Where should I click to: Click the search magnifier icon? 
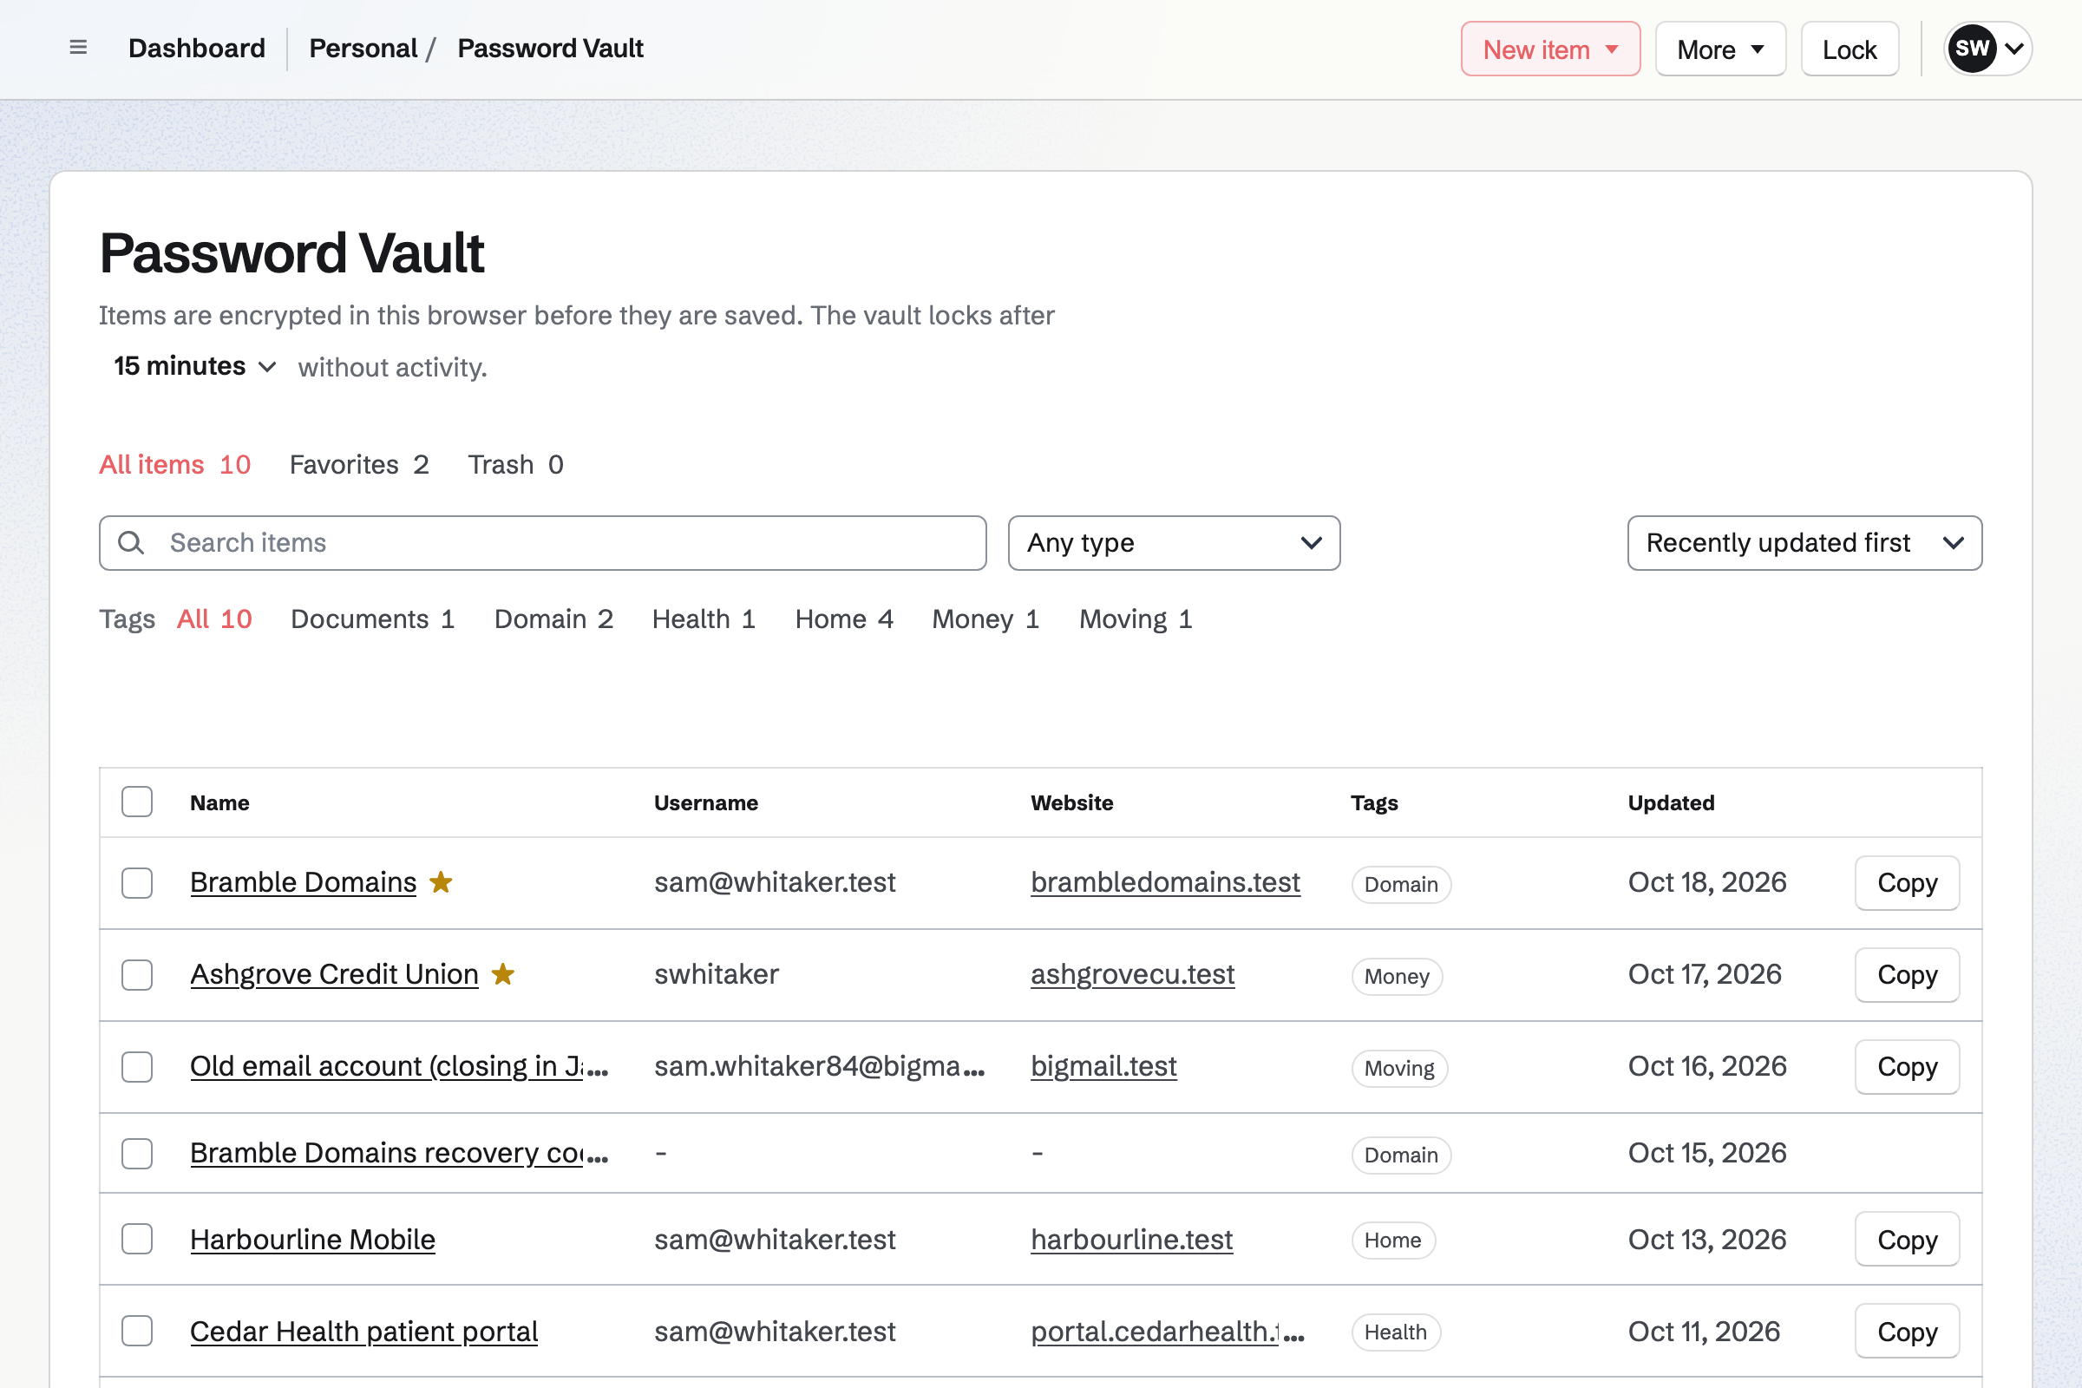[x=131, y=543]
